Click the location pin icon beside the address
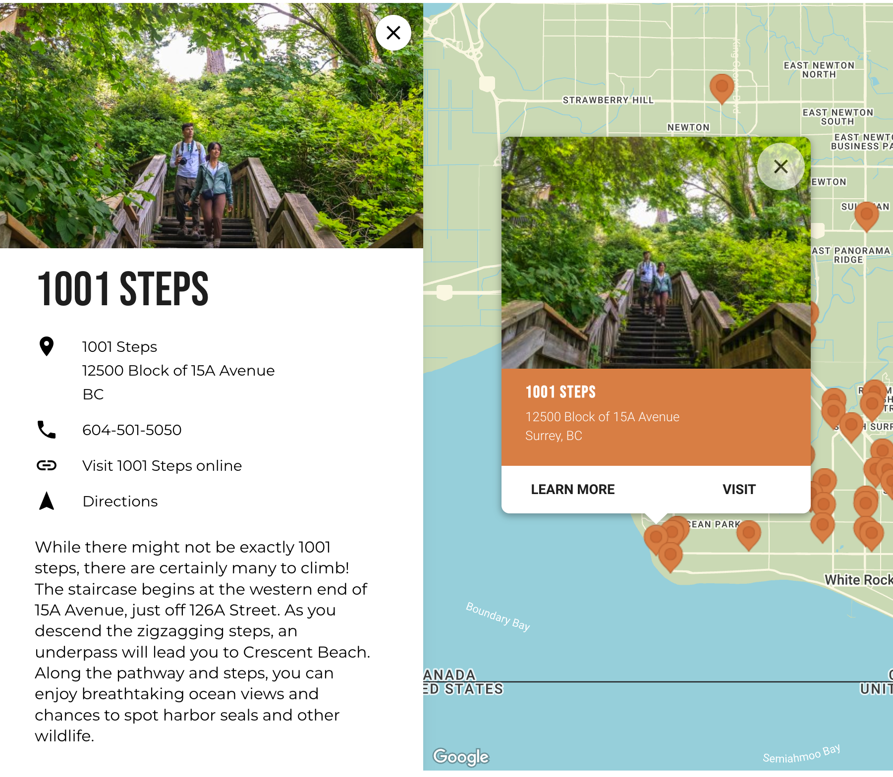Image resolution: width=893 pixels, height=777 pixels. point(47,347)
